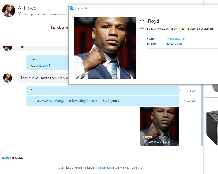Click the Kişi ekleme button
The height and width of the screenshot is (174, 218).
[x=59, y=27]
